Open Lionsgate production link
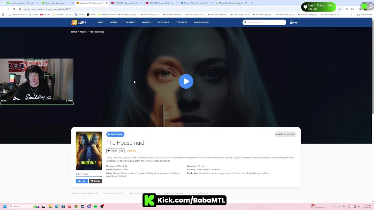 point(220,173)
